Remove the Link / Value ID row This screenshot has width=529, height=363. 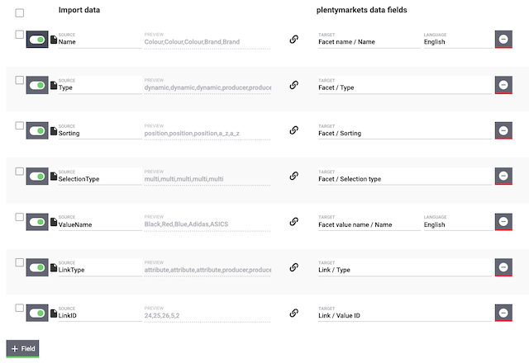(x=503, y=313)
